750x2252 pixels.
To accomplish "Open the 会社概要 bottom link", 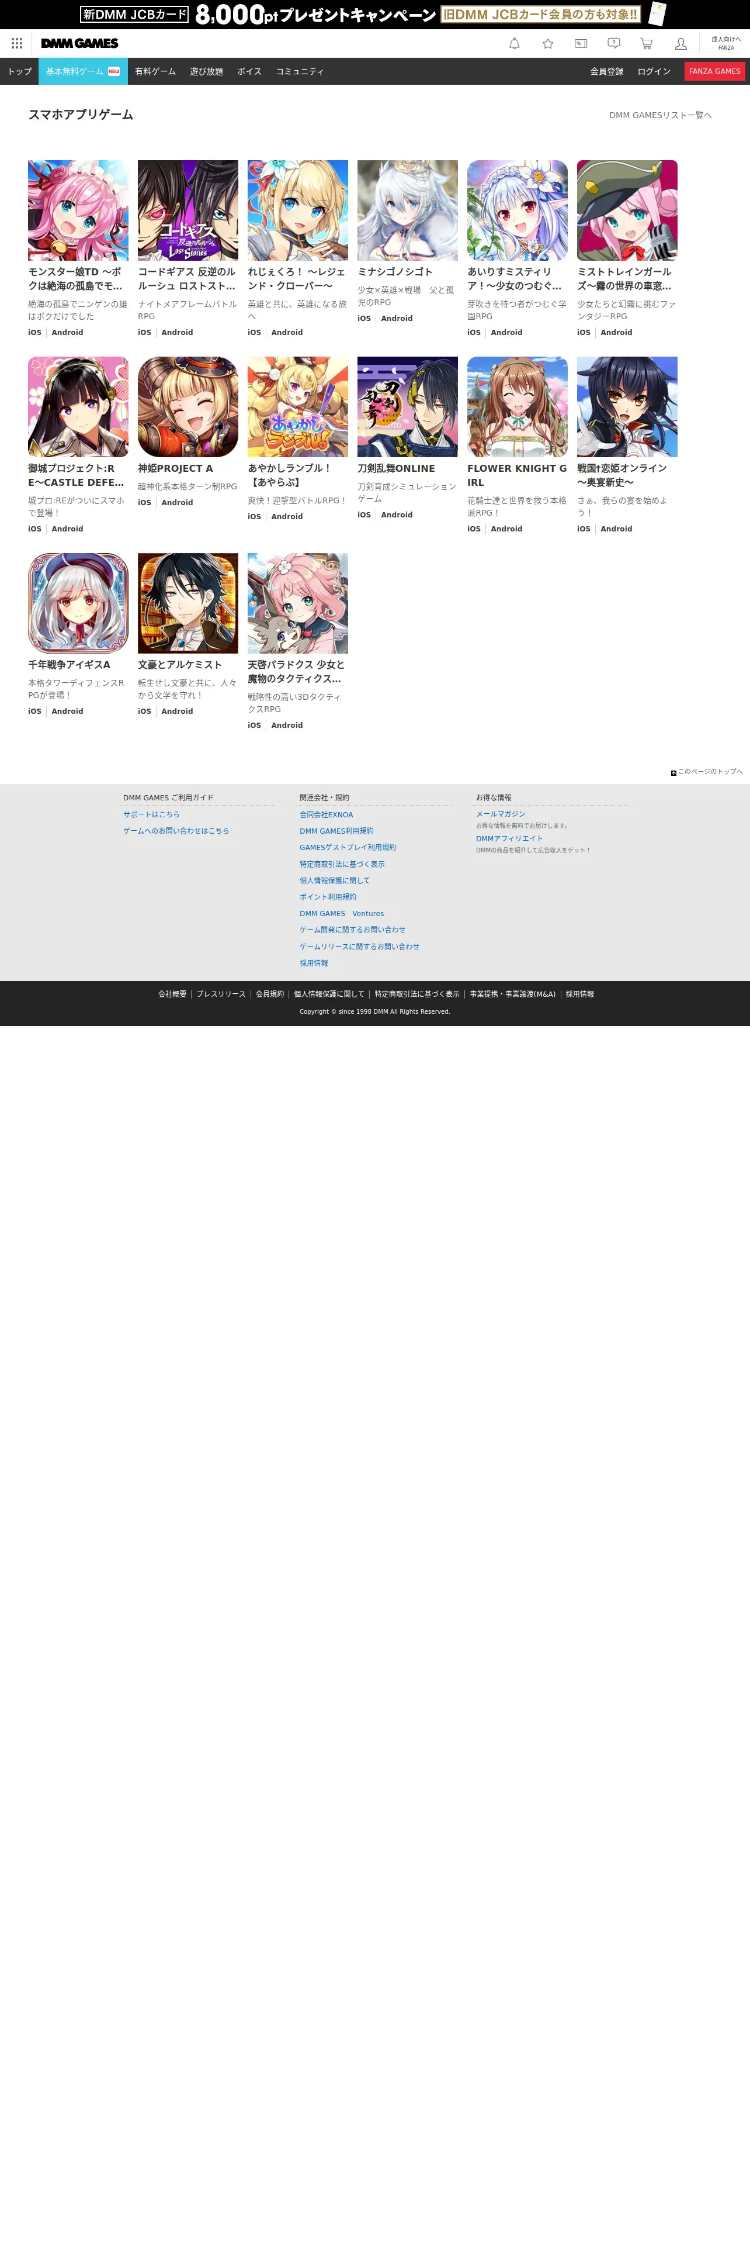I will tap(172, 994).
